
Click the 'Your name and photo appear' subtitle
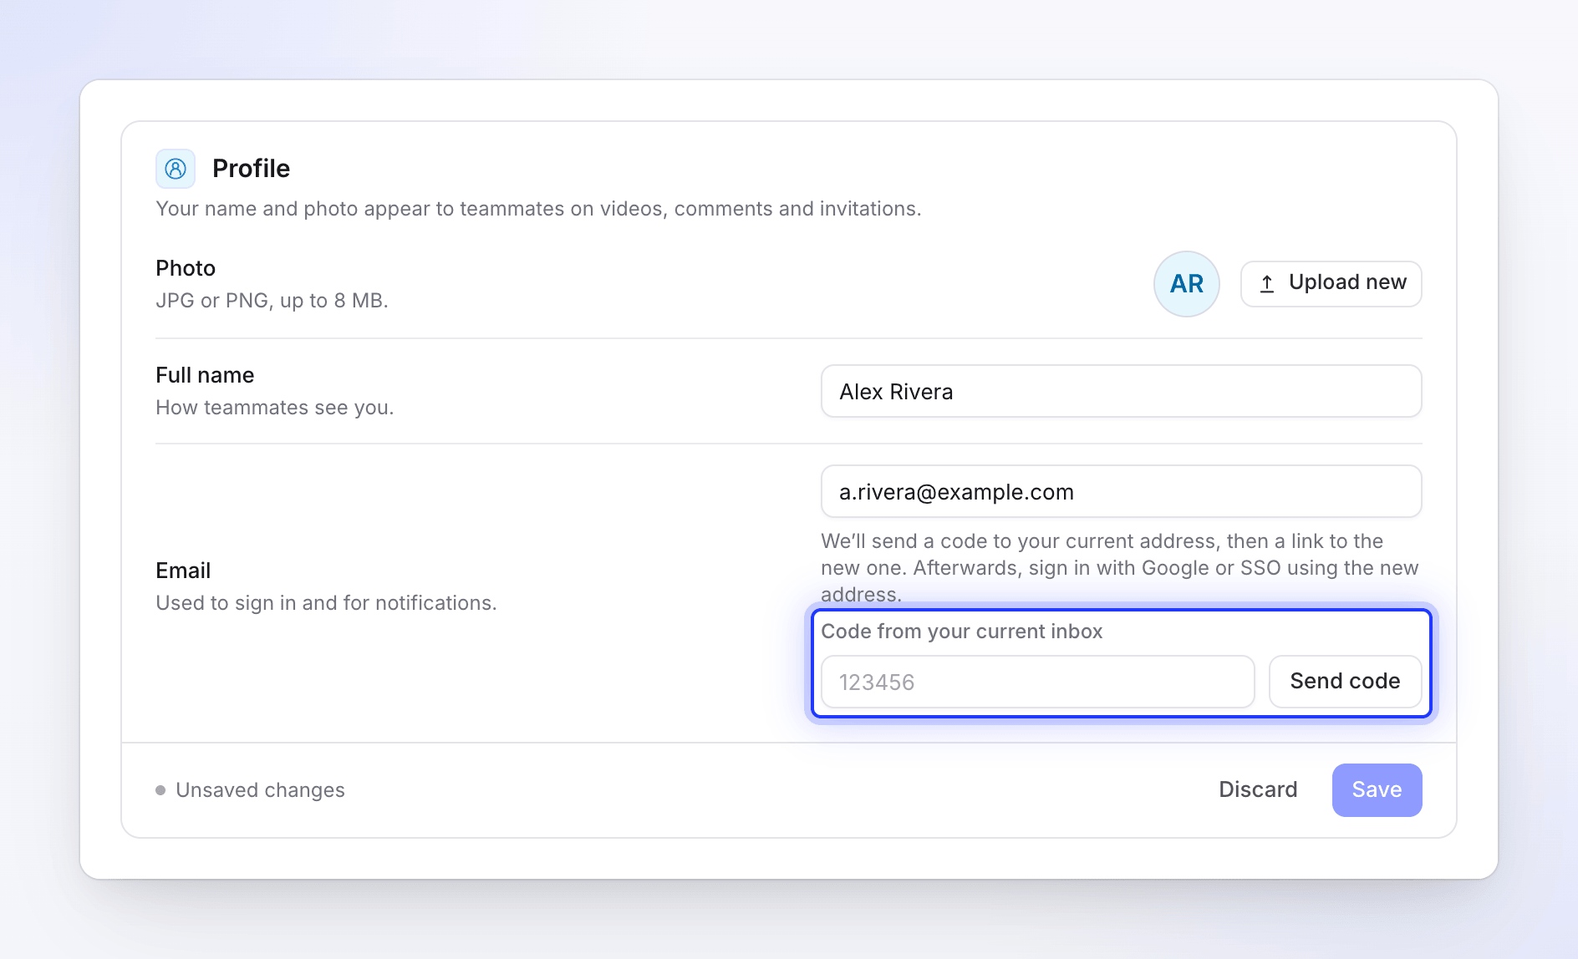pyautogui.click(x=538, y=209)
